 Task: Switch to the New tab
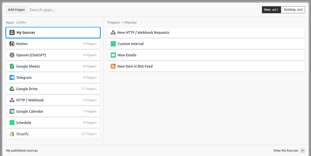271,9
